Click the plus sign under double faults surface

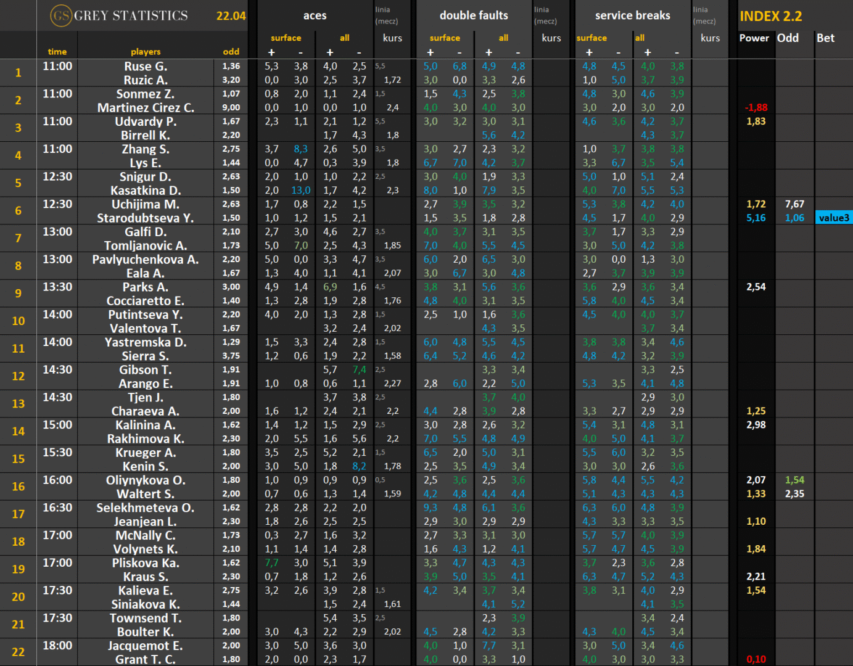[431, 52]
